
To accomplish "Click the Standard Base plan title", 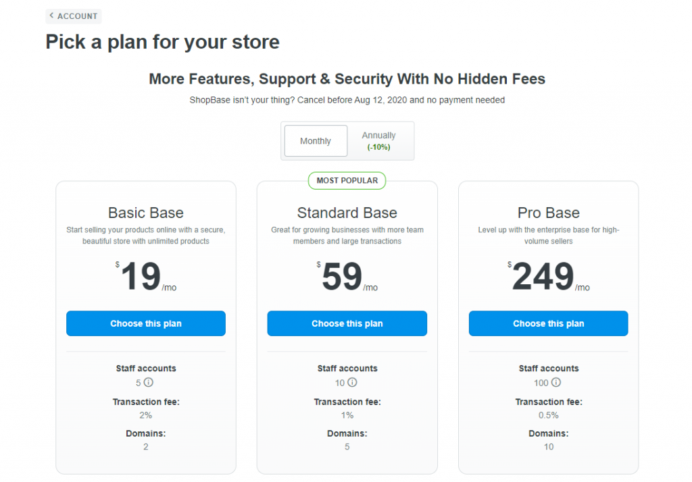I will (347, 213).
